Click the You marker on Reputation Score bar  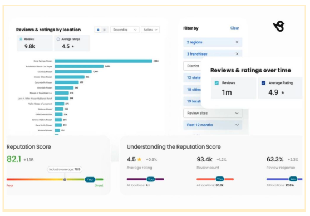point(90,179)
